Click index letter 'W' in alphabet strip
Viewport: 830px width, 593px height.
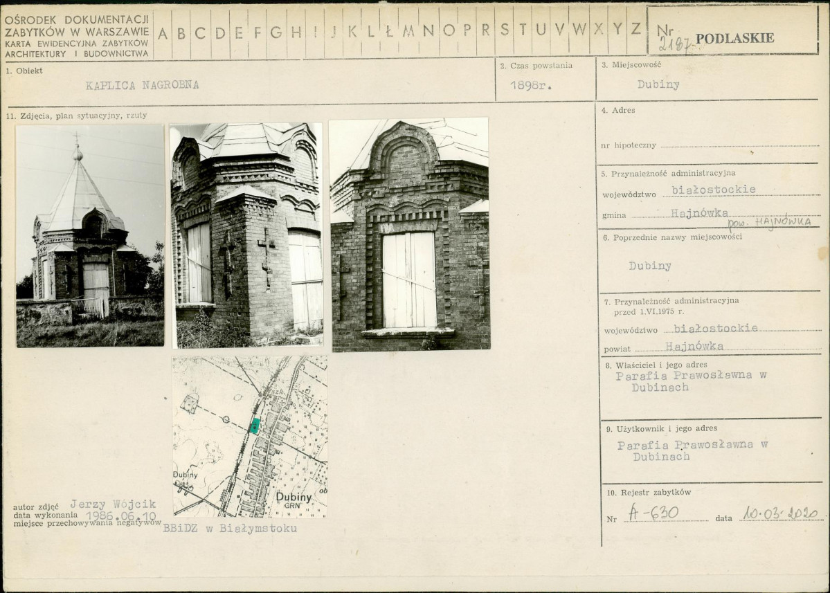[x=579, y=29]
